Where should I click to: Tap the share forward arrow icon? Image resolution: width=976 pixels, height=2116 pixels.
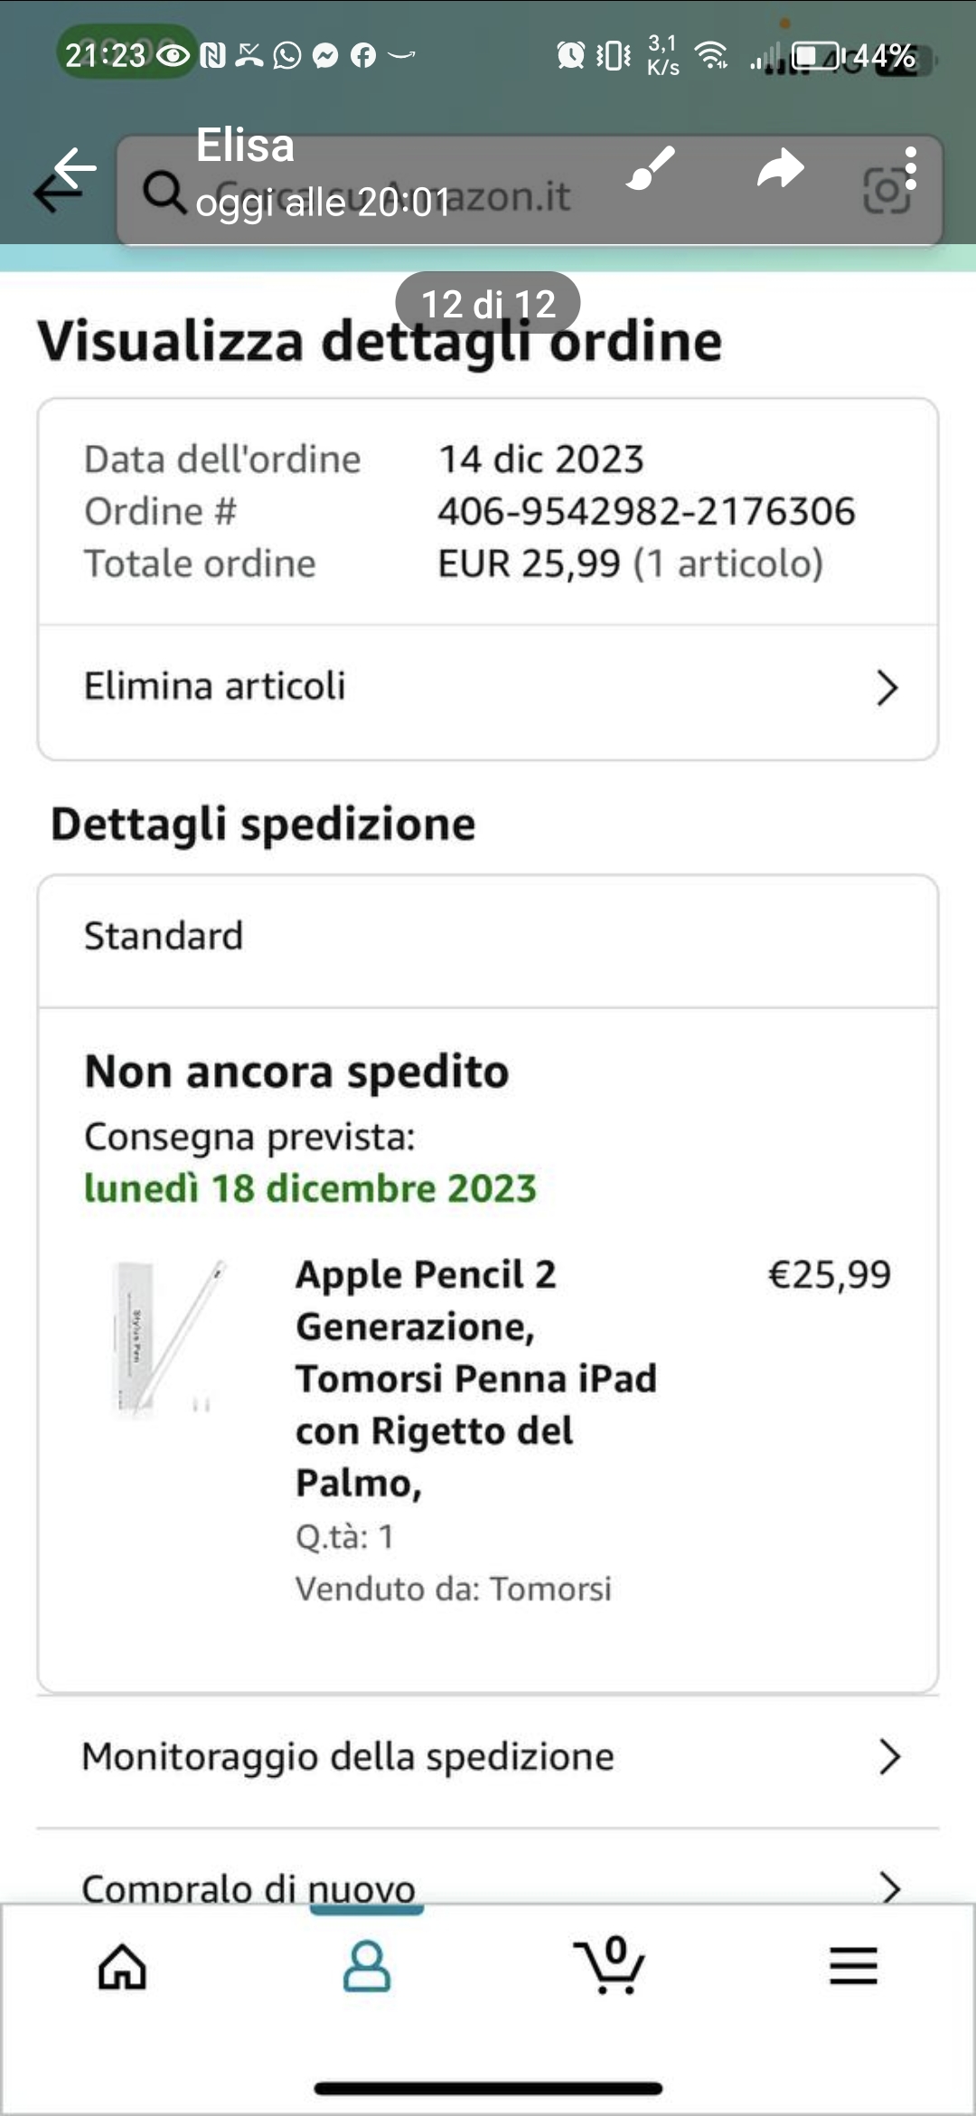pyautogui.click(x=780, y=169)
